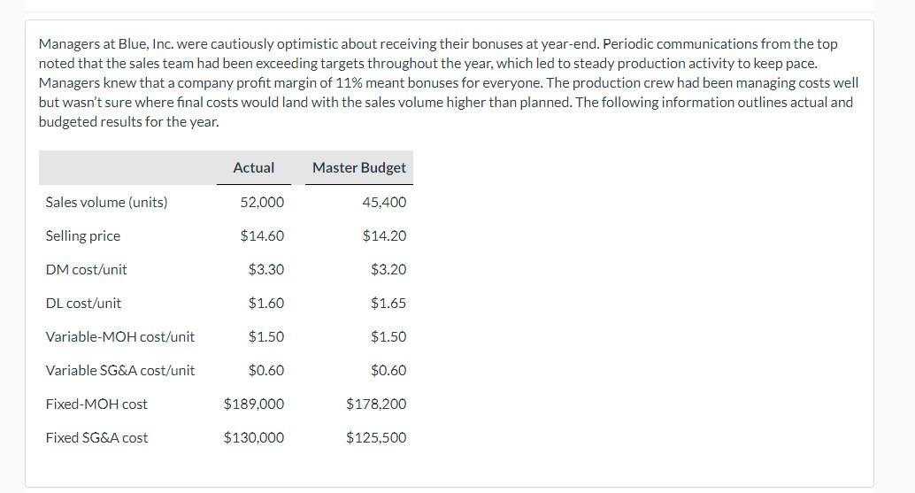The height and width of the screenshot is (493, 915).
Task: Click the budgeted selling price $14.20
Action: tap(384, 235)
